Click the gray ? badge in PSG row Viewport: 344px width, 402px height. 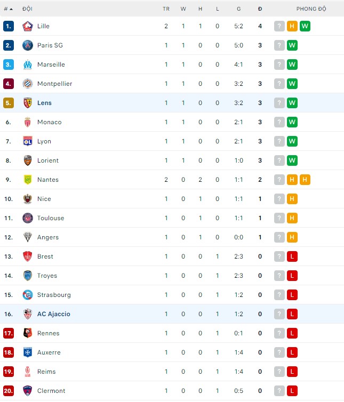279,45
